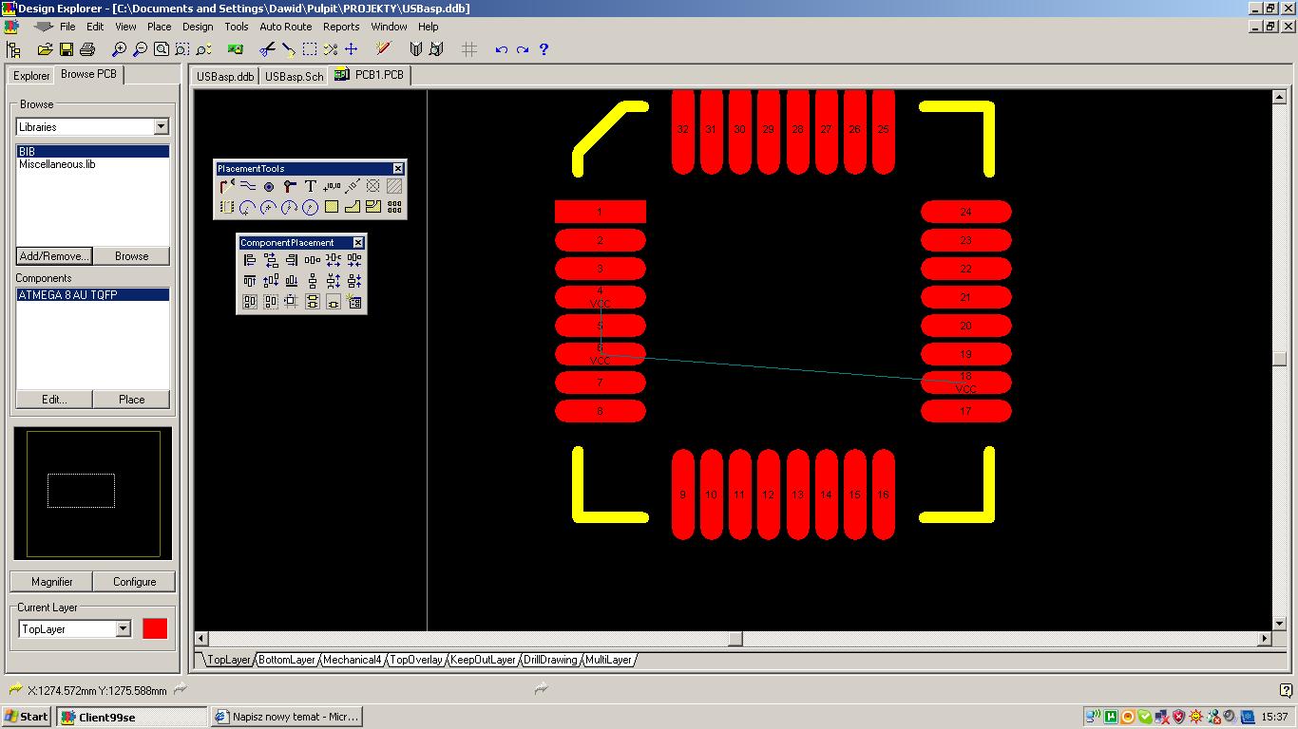Print the PCB document
The height and width of the screenshot is (729, 1298).
[87, 49]
